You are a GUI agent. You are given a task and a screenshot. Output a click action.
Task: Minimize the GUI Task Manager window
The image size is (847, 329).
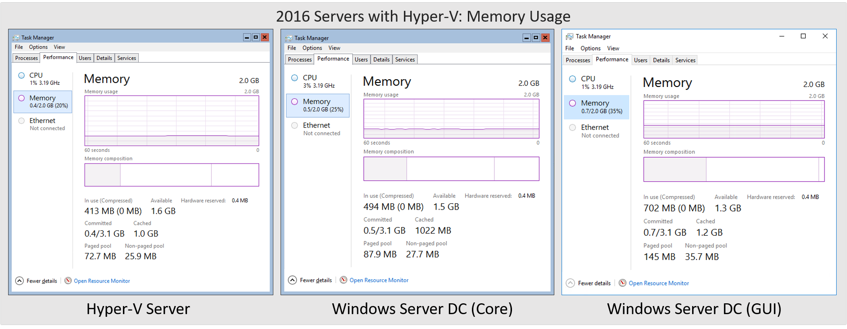point(782,36)
